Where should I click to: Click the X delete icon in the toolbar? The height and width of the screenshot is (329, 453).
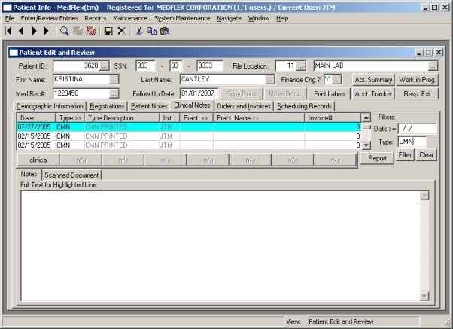[x=121, y=32]
